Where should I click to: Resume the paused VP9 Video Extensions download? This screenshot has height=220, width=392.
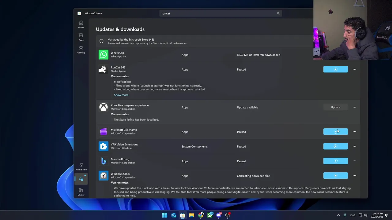pos(335,146)
